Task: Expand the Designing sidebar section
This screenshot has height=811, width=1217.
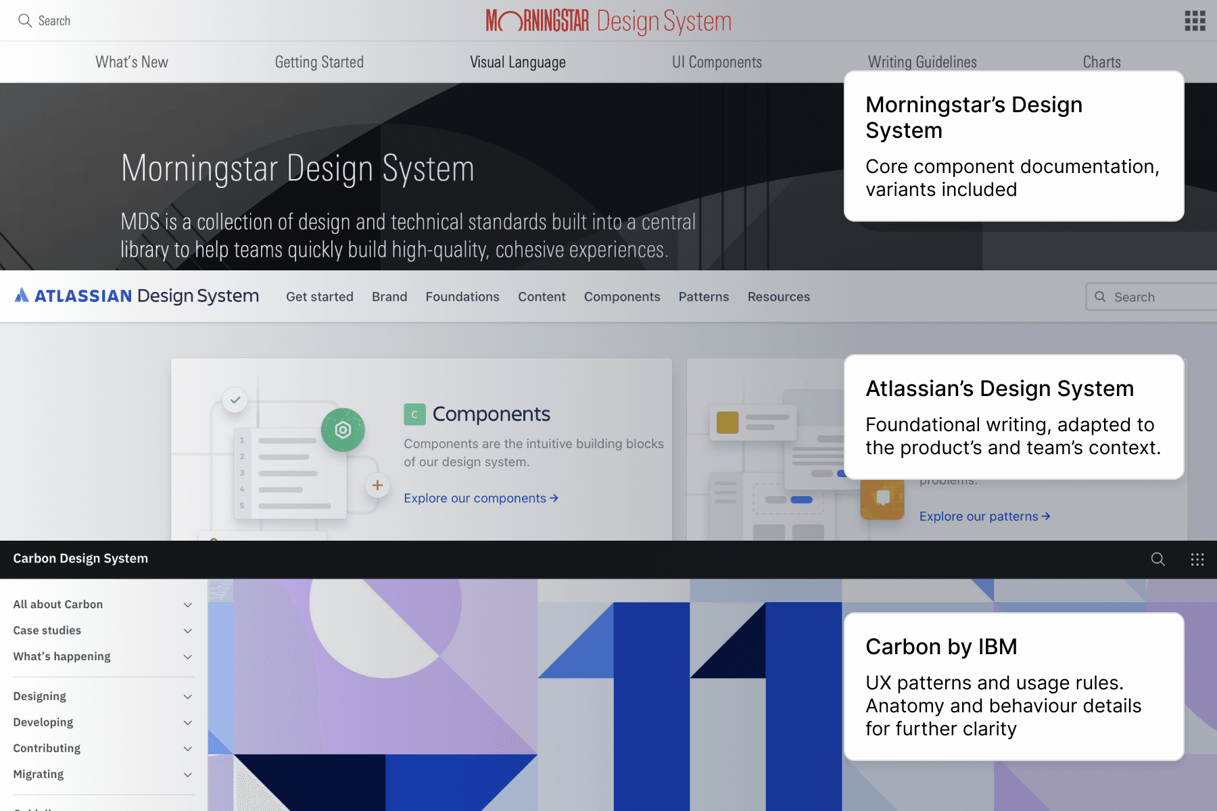Action: (103, 697)
